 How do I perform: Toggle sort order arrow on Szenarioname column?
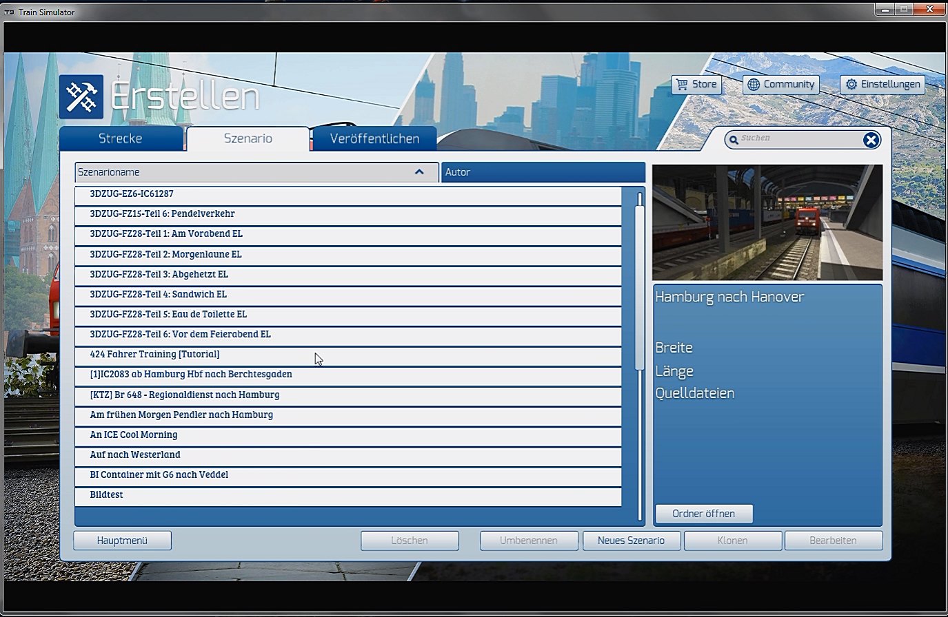click(419, 171)
